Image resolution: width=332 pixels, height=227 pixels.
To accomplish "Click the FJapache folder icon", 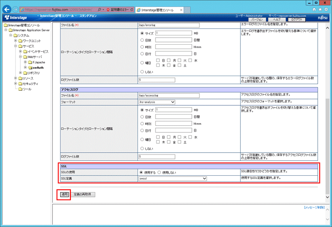I will (x=30, y=62).
